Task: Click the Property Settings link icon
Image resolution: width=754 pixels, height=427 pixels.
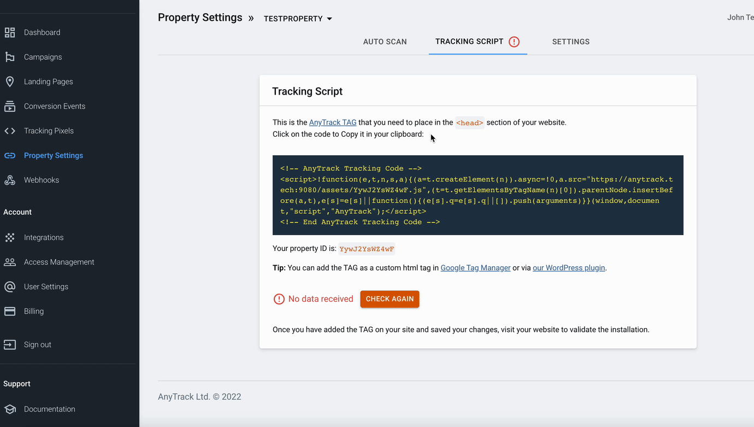Action: click(10, 155)
